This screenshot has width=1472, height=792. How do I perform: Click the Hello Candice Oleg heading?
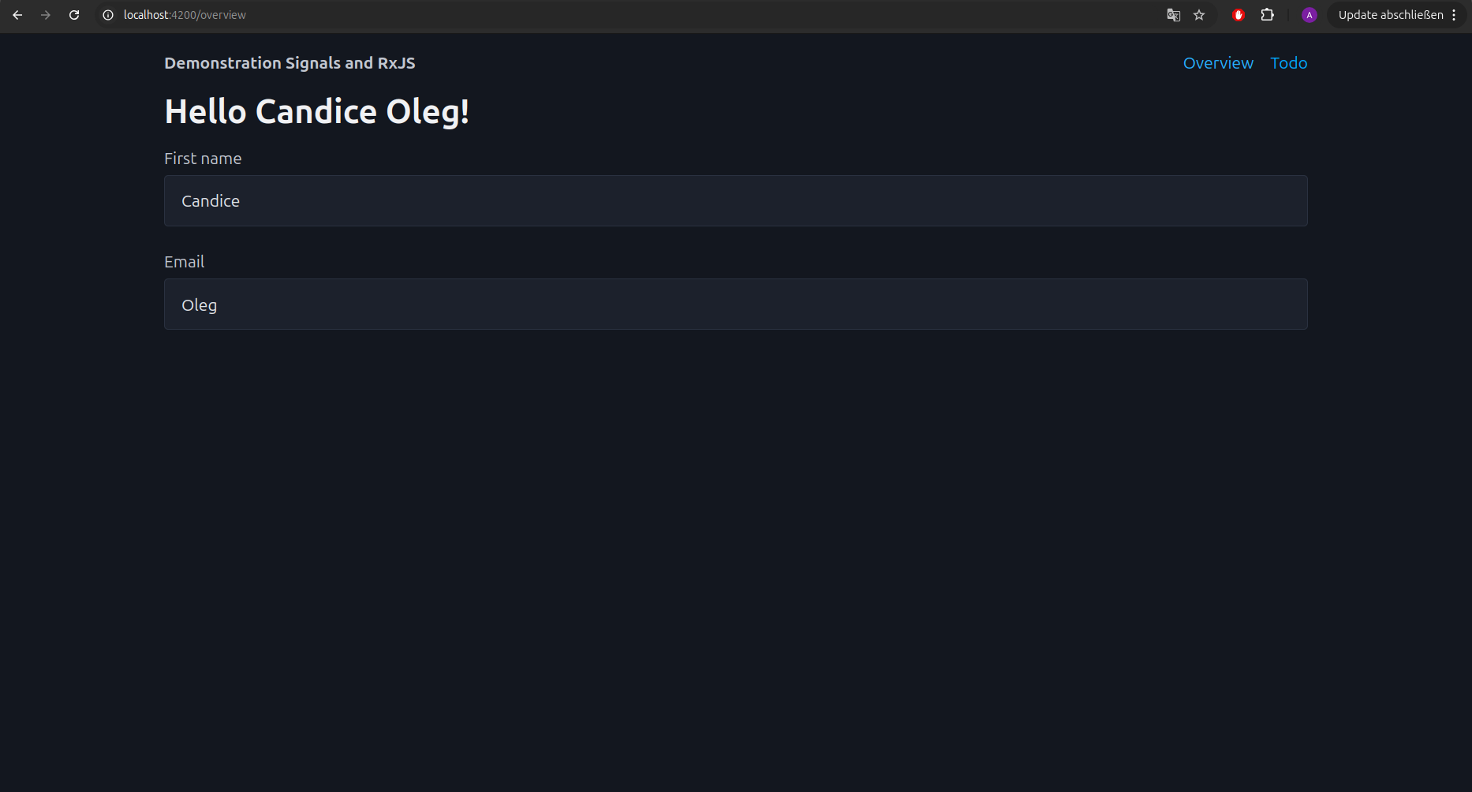coord(317,112)
